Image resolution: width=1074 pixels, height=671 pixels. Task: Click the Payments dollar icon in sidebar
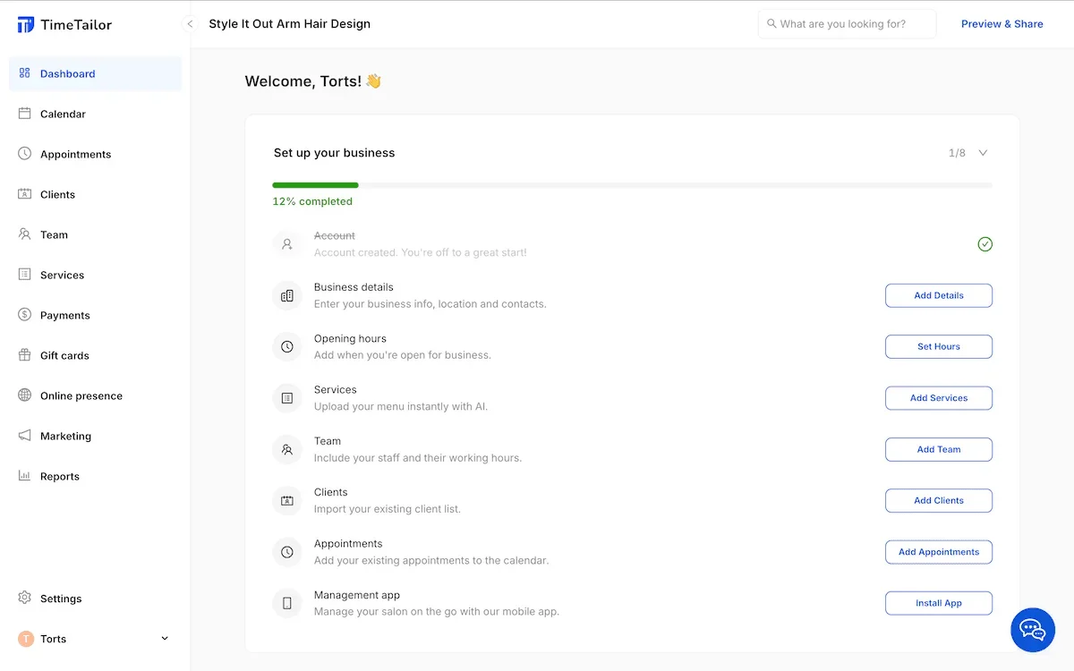(x=25, y=315)
